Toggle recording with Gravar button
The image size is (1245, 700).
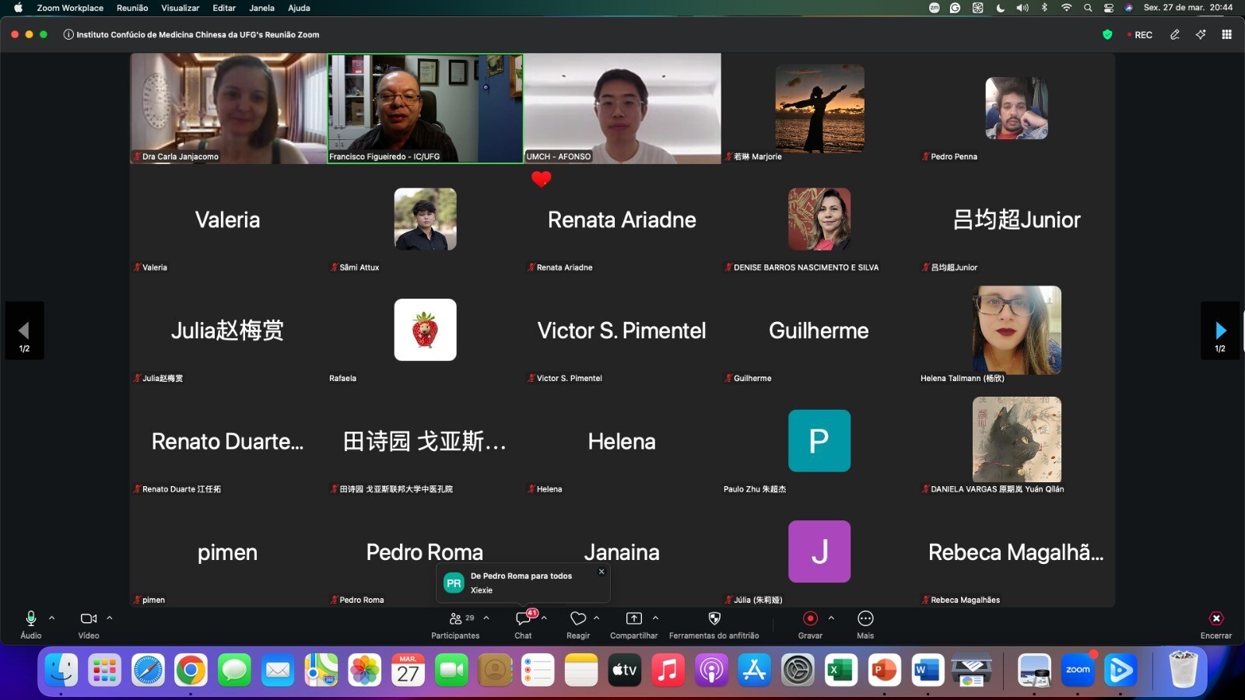(810, 619)
